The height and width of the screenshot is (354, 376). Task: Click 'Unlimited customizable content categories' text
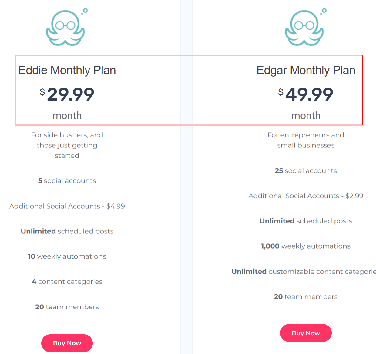(x=304, y=272)
